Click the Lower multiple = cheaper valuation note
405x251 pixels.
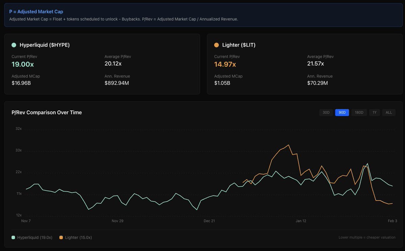(367, 237)
